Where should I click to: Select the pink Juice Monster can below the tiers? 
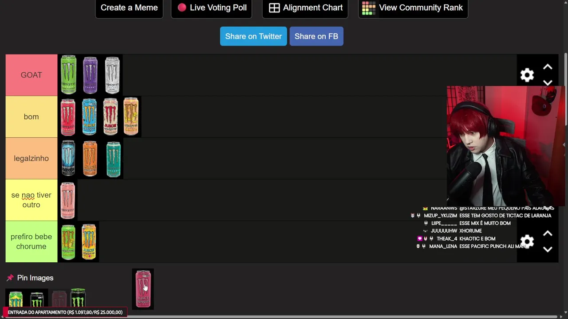[143, 289]
